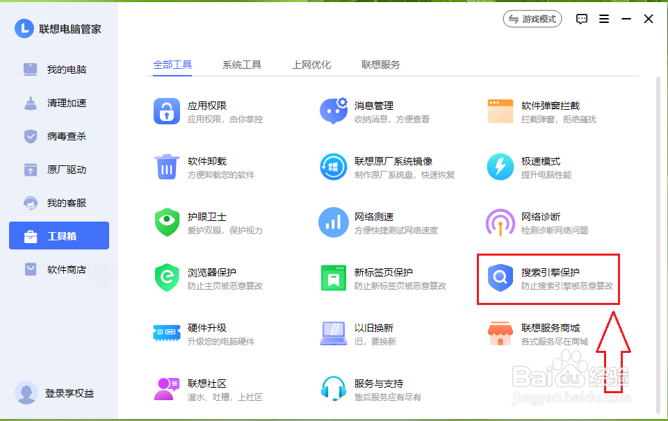
Task: Close the 联想电脑管家 window
Action: pyautogui.click(x=649, y=19)
